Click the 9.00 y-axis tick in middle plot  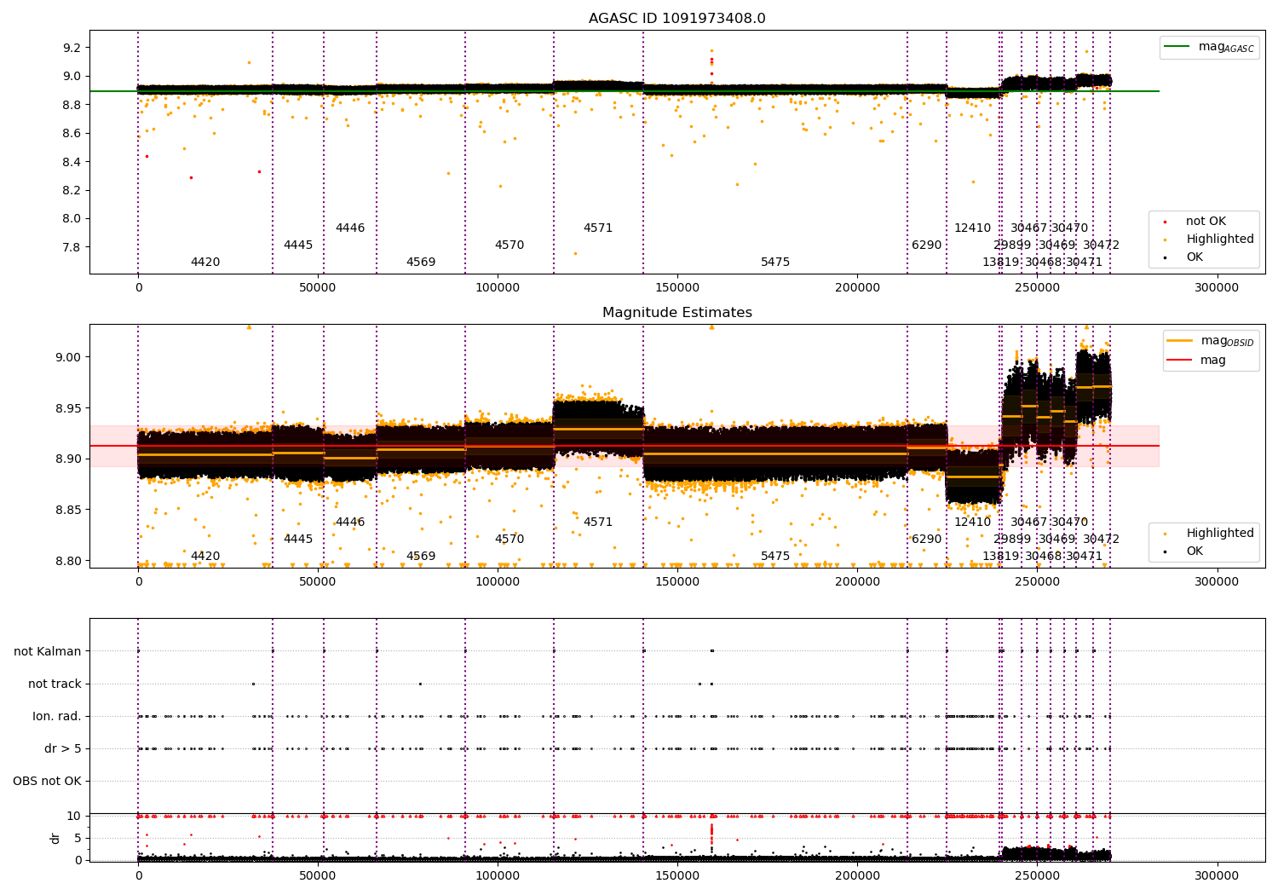69,357
